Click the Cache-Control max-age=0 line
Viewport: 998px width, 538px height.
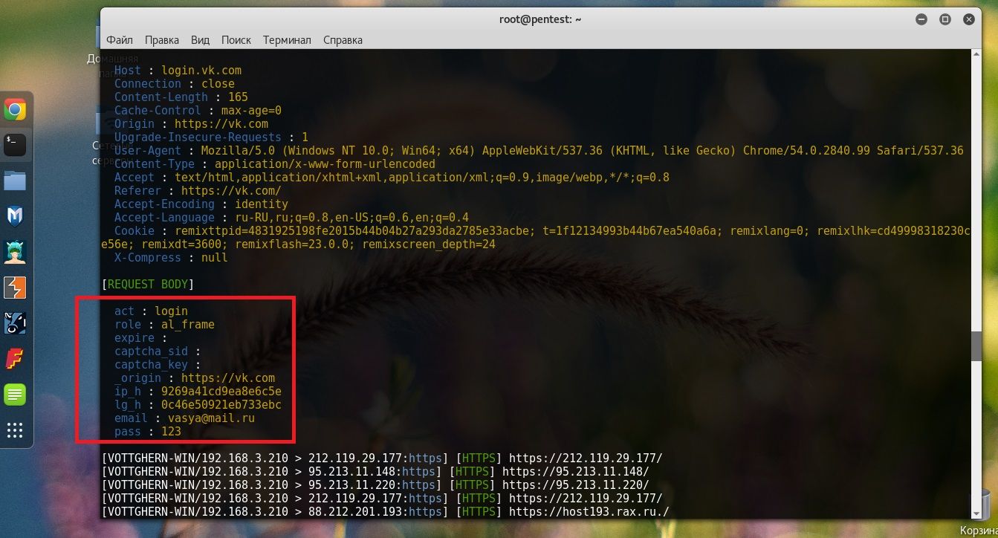[198, 111]
